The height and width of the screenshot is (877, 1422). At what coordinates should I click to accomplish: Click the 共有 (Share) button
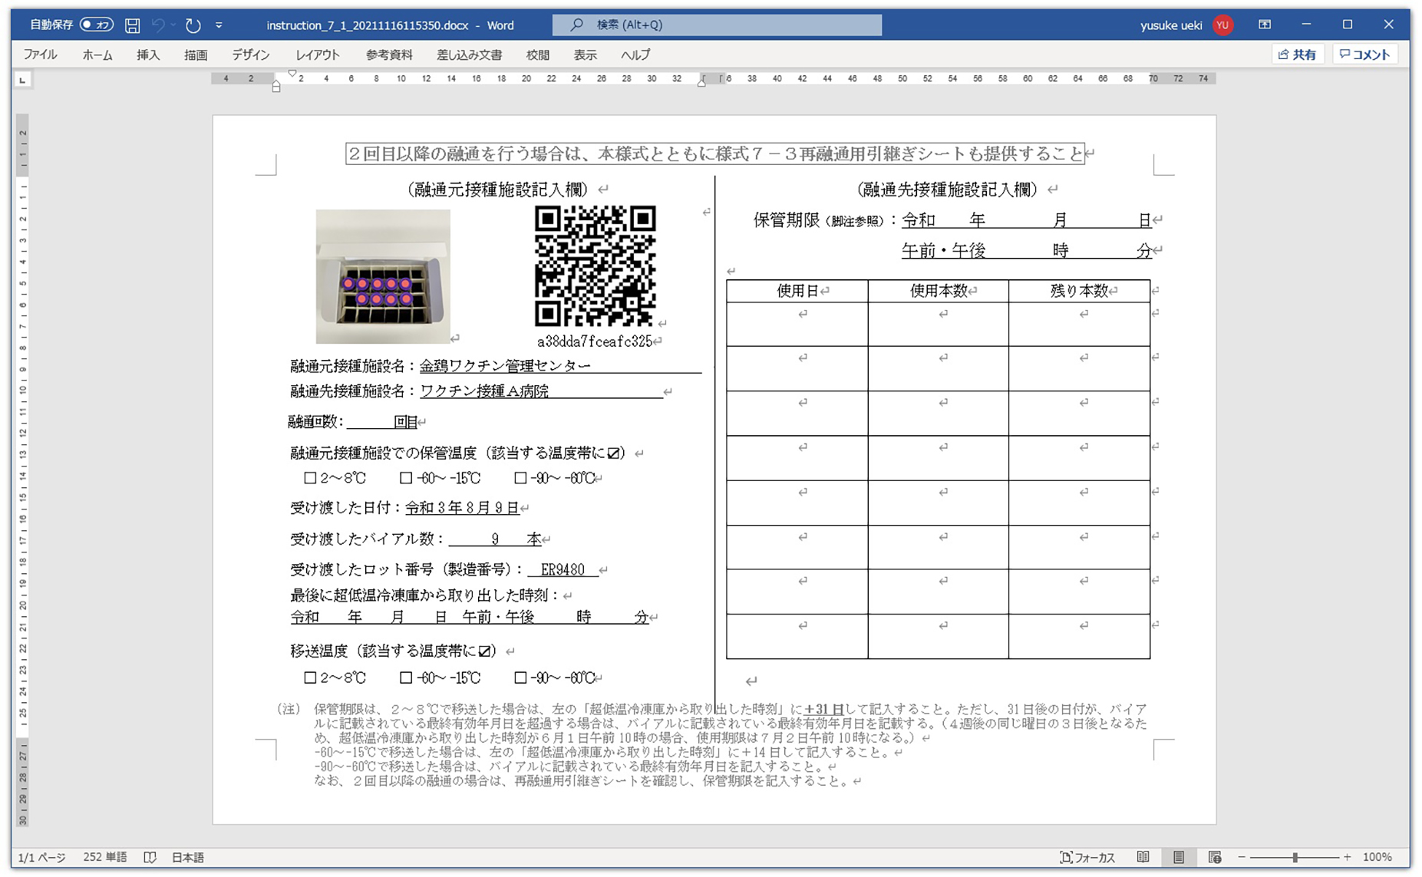[x=1297, y=54]
